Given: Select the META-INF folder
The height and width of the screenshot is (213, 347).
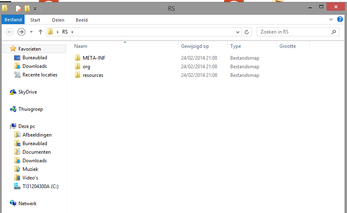Looking at the screenshot, I should point(94,58).
